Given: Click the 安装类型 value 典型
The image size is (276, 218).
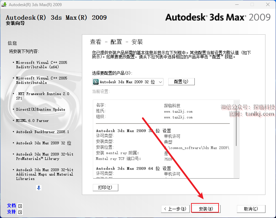Looking at the screenshot, I should 168,142.
